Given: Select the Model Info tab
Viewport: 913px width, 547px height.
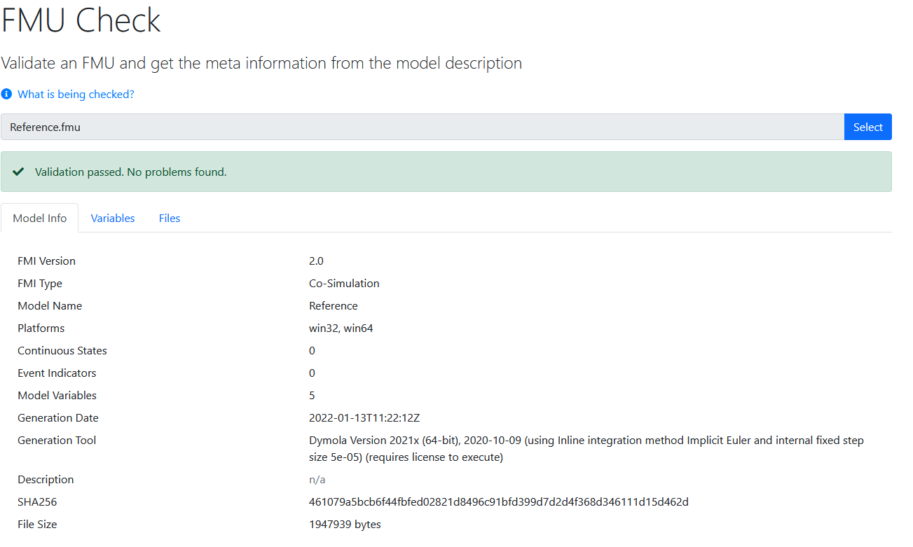Looking at the screenshot, I should [x=39, y=218].
